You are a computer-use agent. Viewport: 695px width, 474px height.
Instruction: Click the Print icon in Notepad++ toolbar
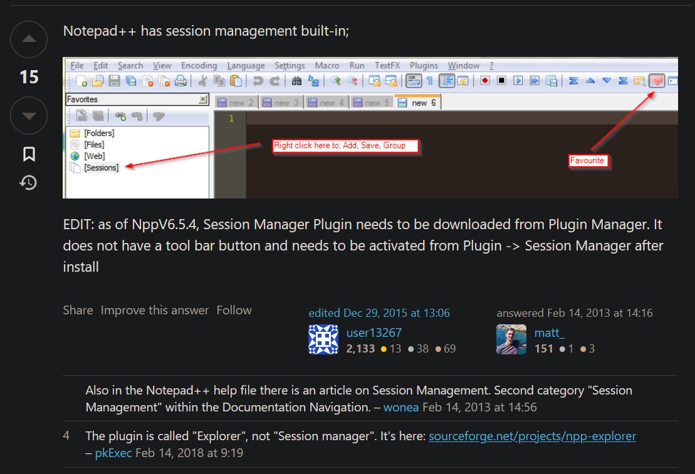point(180,81)
